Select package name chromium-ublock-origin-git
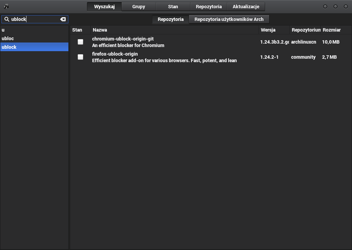 (123, 39)
